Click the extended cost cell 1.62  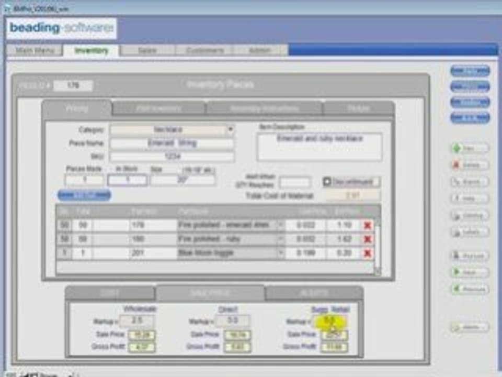(x=344, y=239)
